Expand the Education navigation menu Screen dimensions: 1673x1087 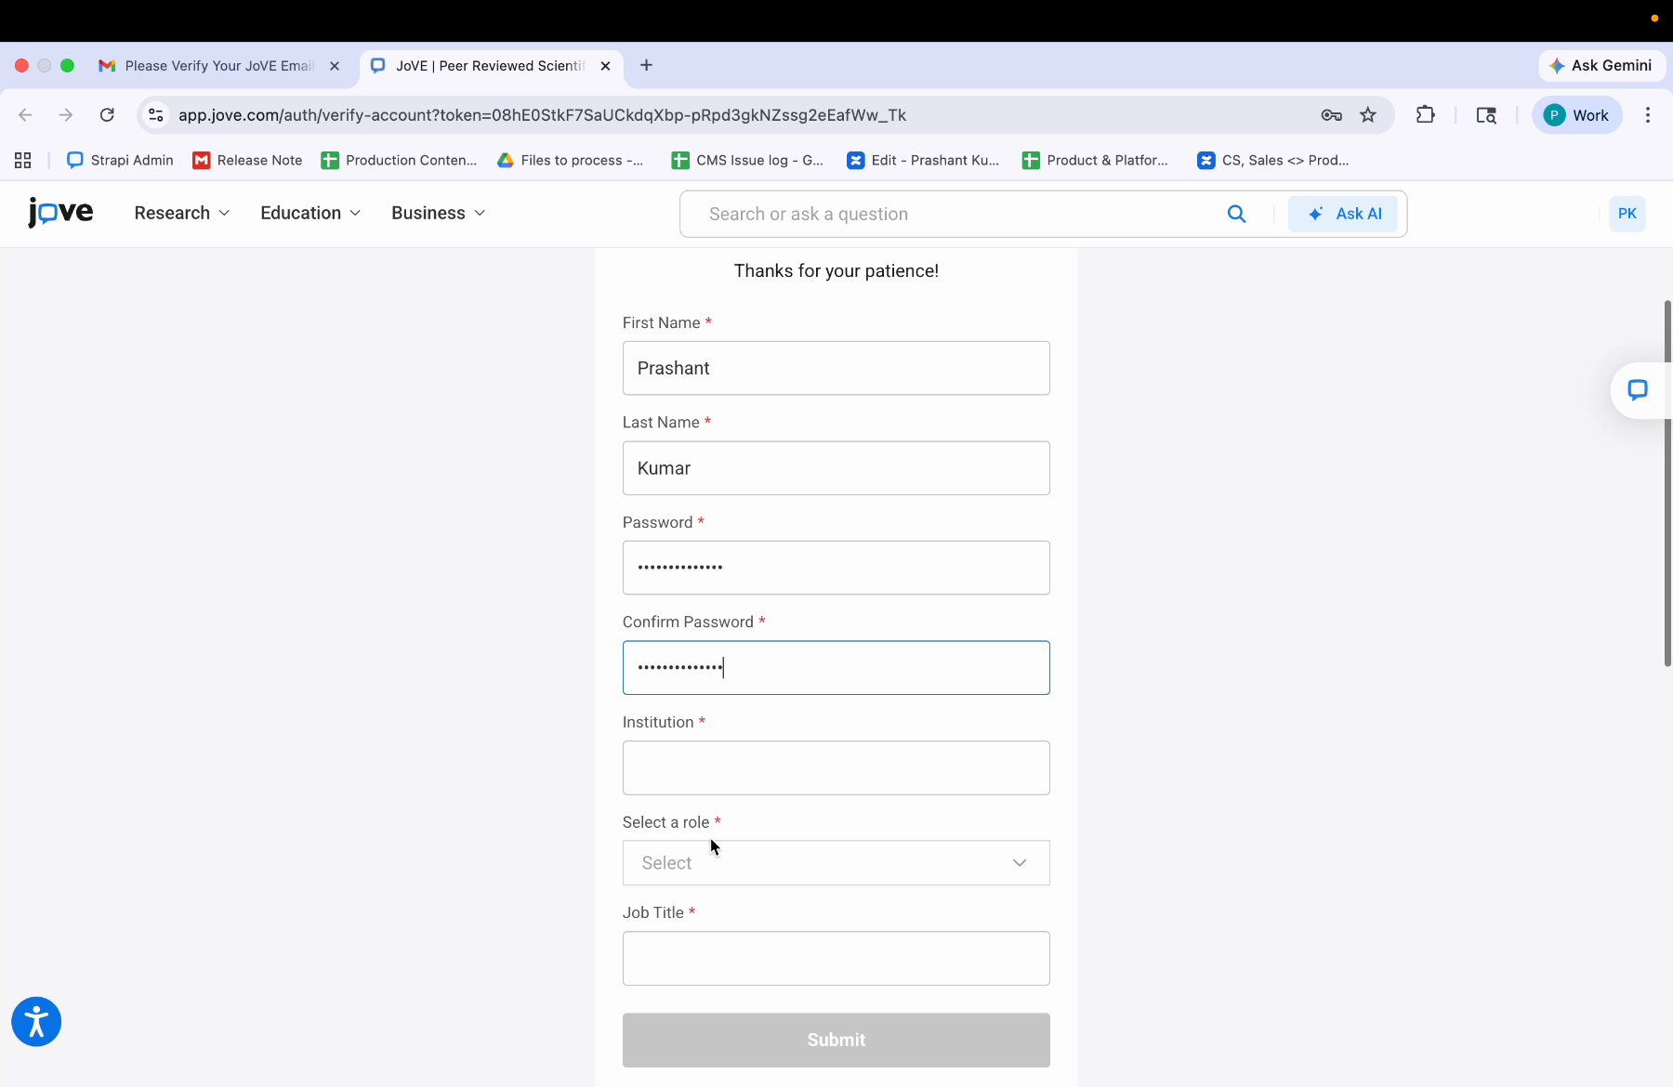tap(309, 213)
